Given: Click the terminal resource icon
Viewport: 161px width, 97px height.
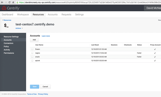Looking at the screenshot, I should click(x=6, y=25).
